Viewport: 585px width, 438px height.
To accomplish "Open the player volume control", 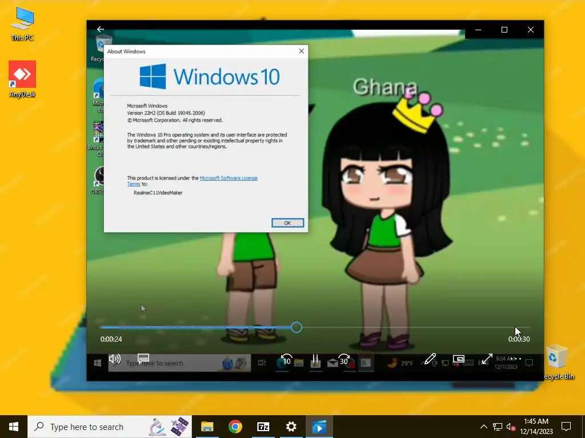I will [x=114, y=359].
